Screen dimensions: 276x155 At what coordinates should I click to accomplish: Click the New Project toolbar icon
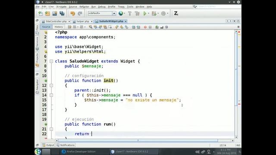47,13
